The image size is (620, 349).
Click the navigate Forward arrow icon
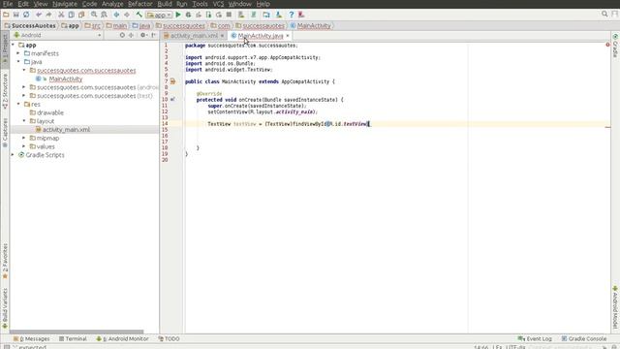(127, 15)
